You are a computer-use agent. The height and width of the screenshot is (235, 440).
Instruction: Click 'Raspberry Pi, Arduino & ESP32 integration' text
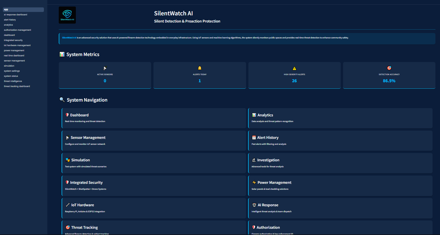tap(85, 211)
